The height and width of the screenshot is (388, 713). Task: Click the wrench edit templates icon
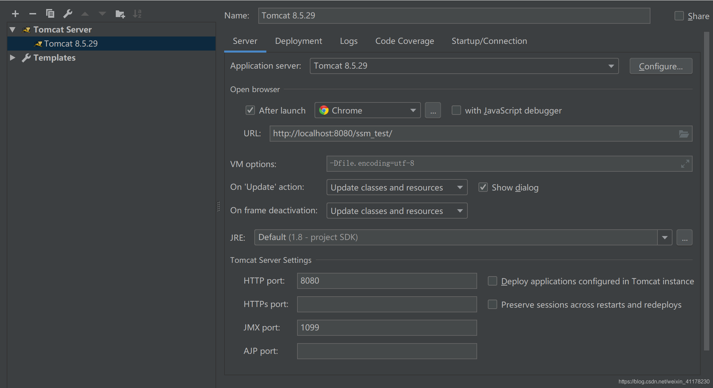(x=68, y=14)
